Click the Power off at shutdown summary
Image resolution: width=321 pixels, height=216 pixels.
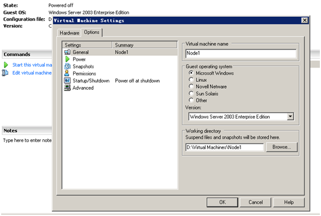[x=137, y=81]
